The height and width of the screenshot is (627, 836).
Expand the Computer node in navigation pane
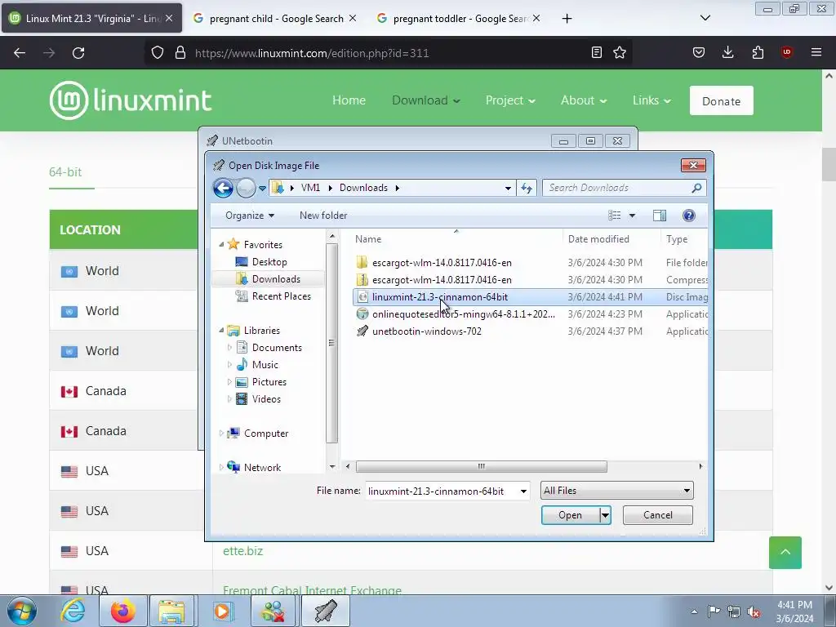[221, 434]
